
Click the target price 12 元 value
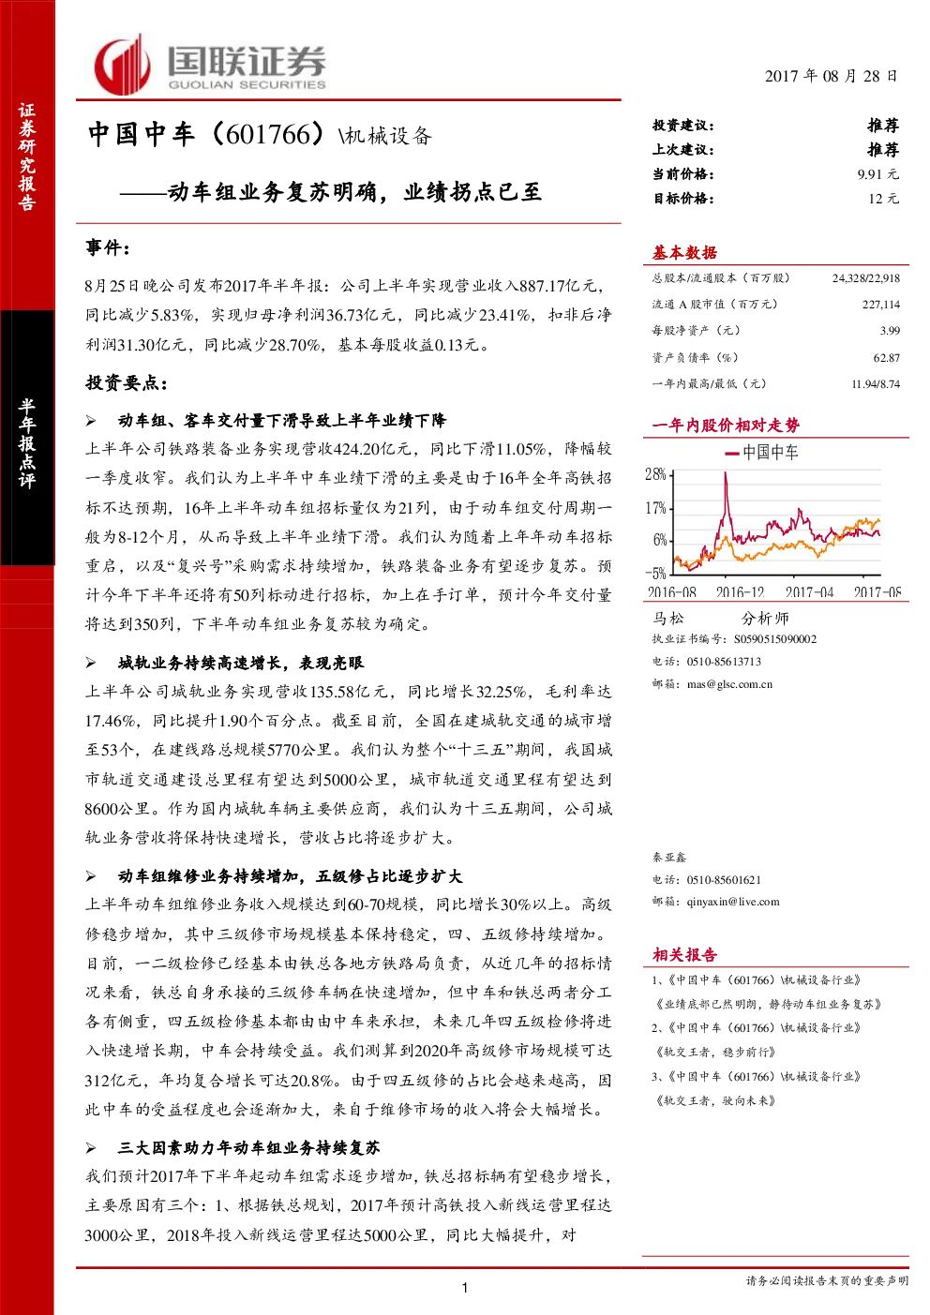pos(883,199)
